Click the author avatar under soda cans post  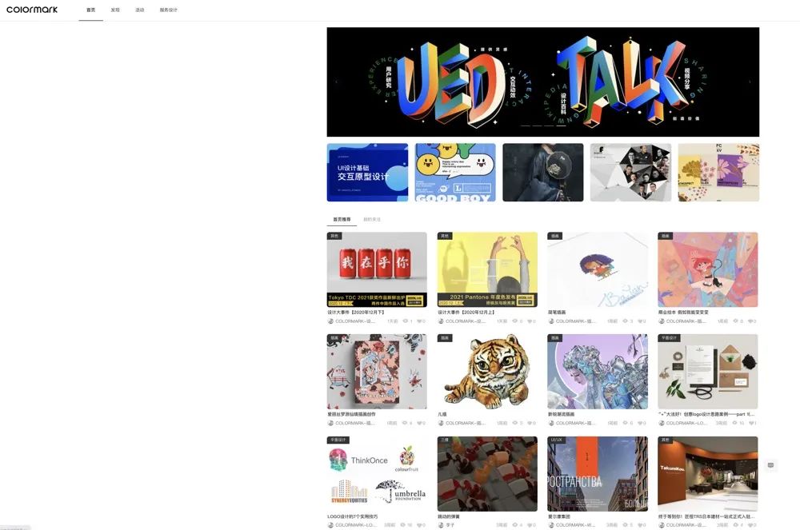330,321
